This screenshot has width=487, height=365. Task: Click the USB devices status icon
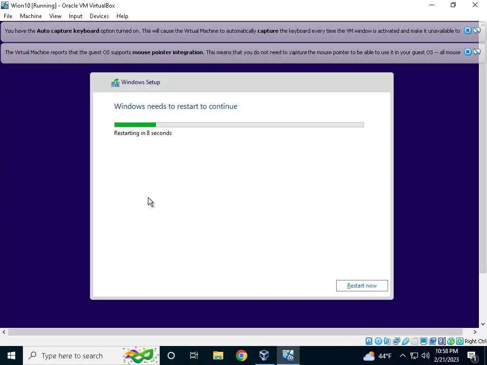405,341
